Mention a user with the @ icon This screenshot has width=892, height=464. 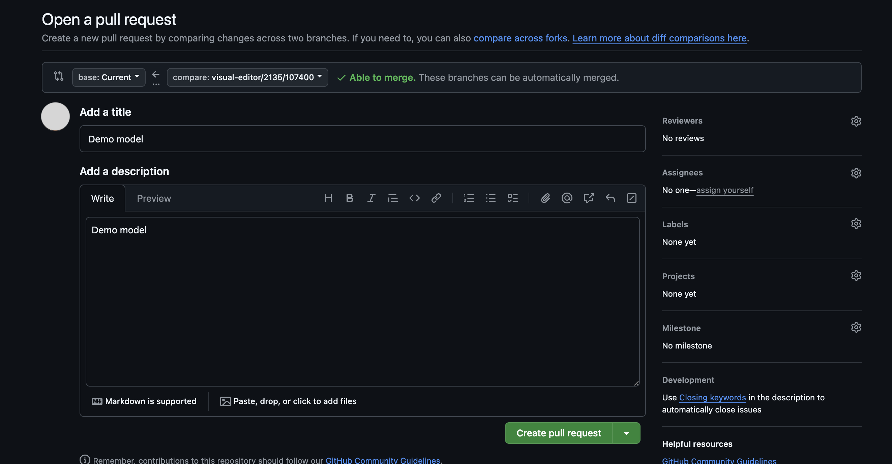[567, 198]
